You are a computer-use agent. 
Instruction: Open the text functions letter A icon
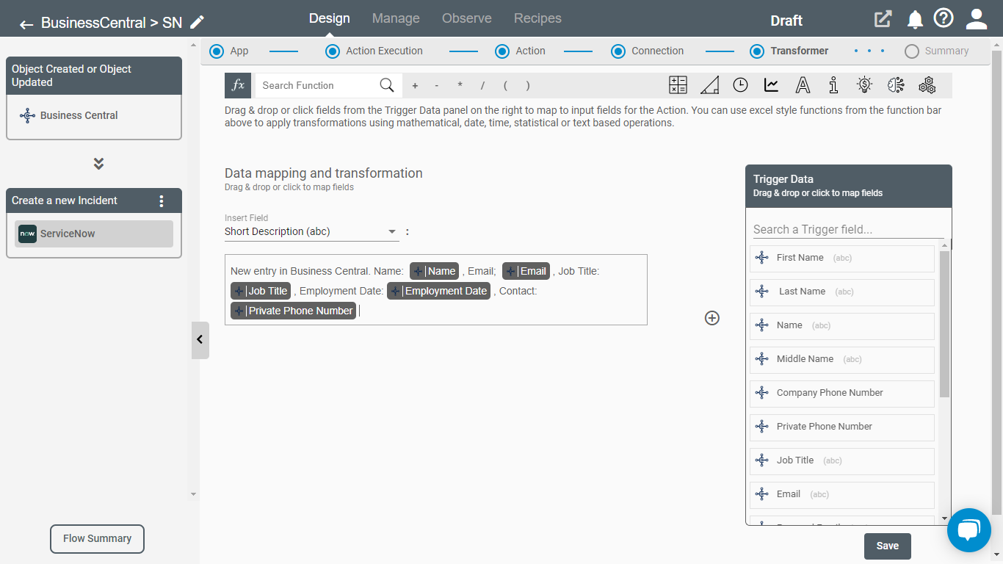pyautogui.click(x=803, y=85)
